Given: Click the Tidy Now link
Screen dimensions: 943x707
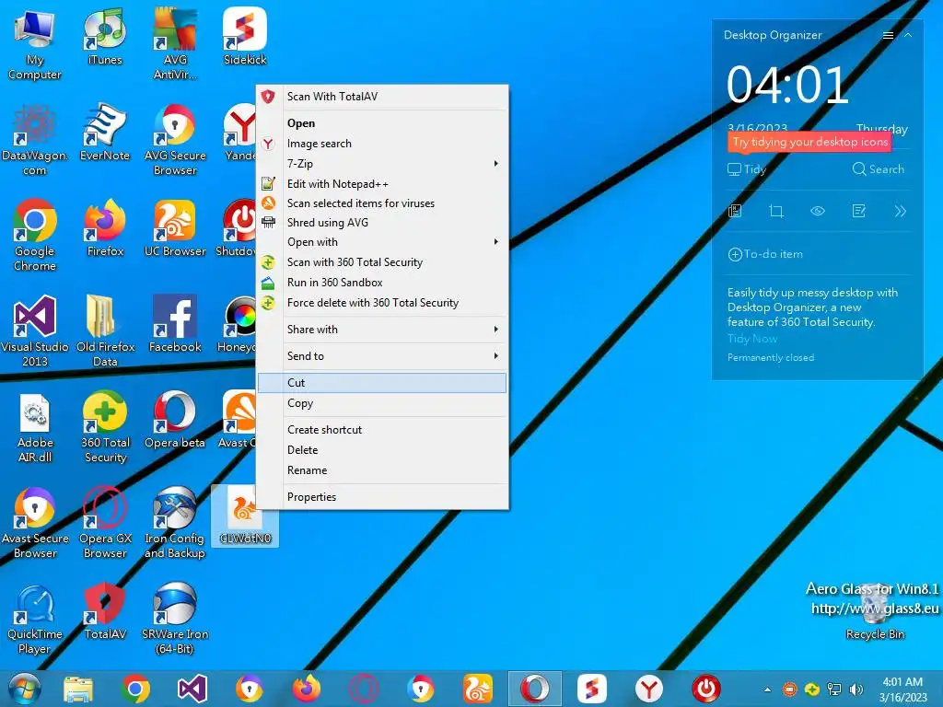Looking at the screenshot, I should pos(751,339).
